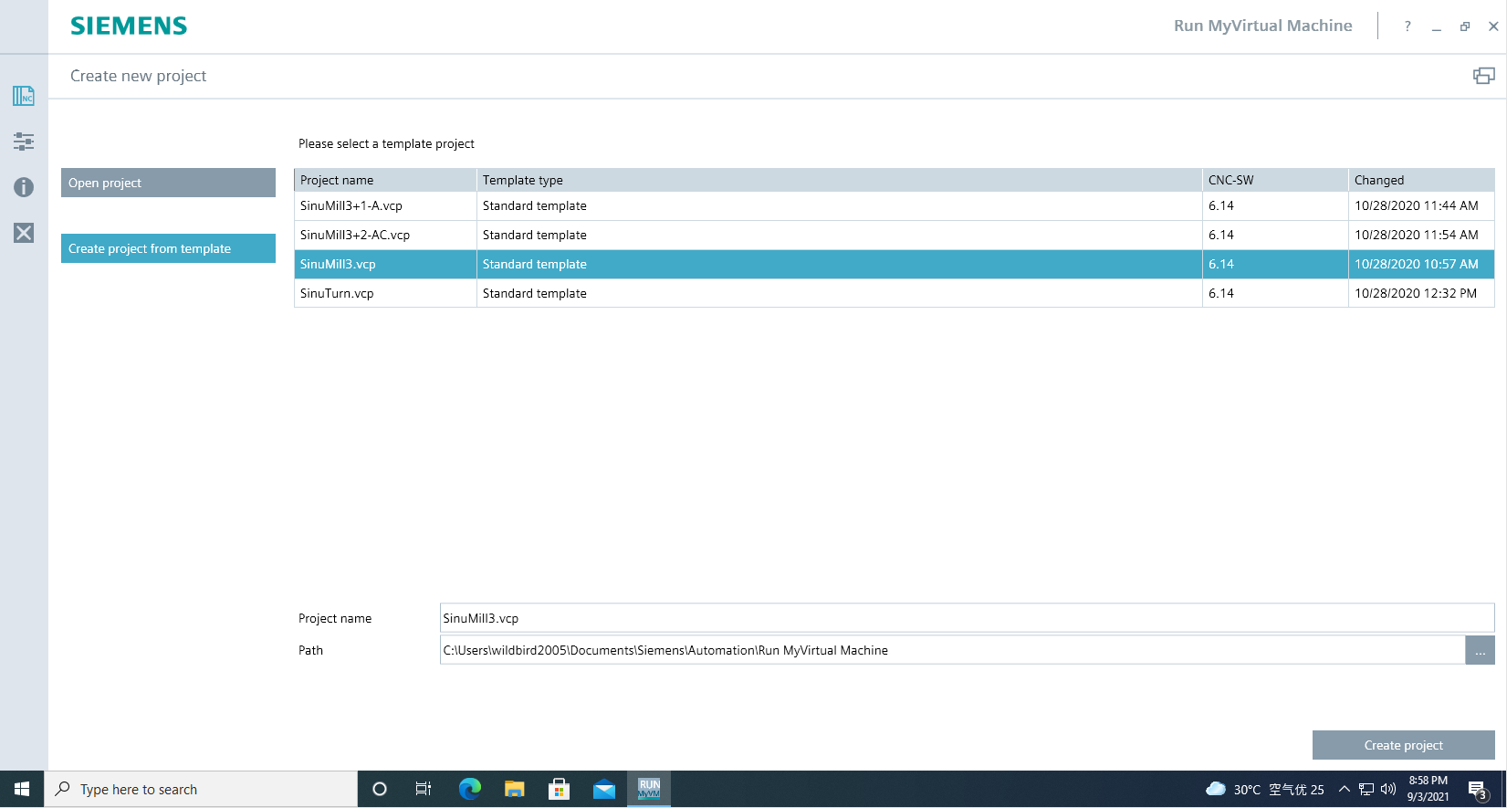Open Microsoft Store from taskbar
Viewport: 1507px width, 808px height.
point(559,789)
